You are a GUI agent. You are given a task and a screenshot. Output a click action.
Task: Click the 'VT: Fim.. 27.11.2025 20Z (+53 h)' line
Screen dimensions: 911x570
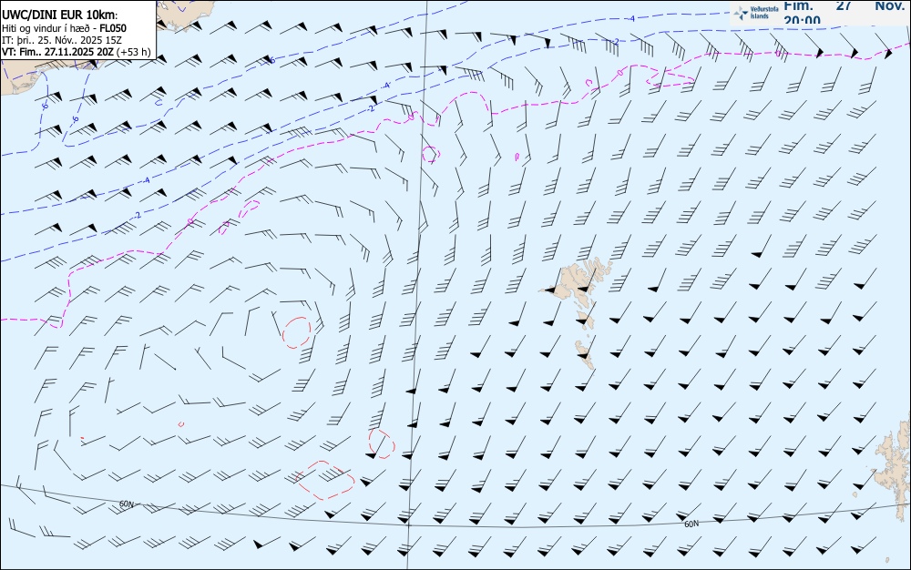pyautogui.click(x=77, y=52)
